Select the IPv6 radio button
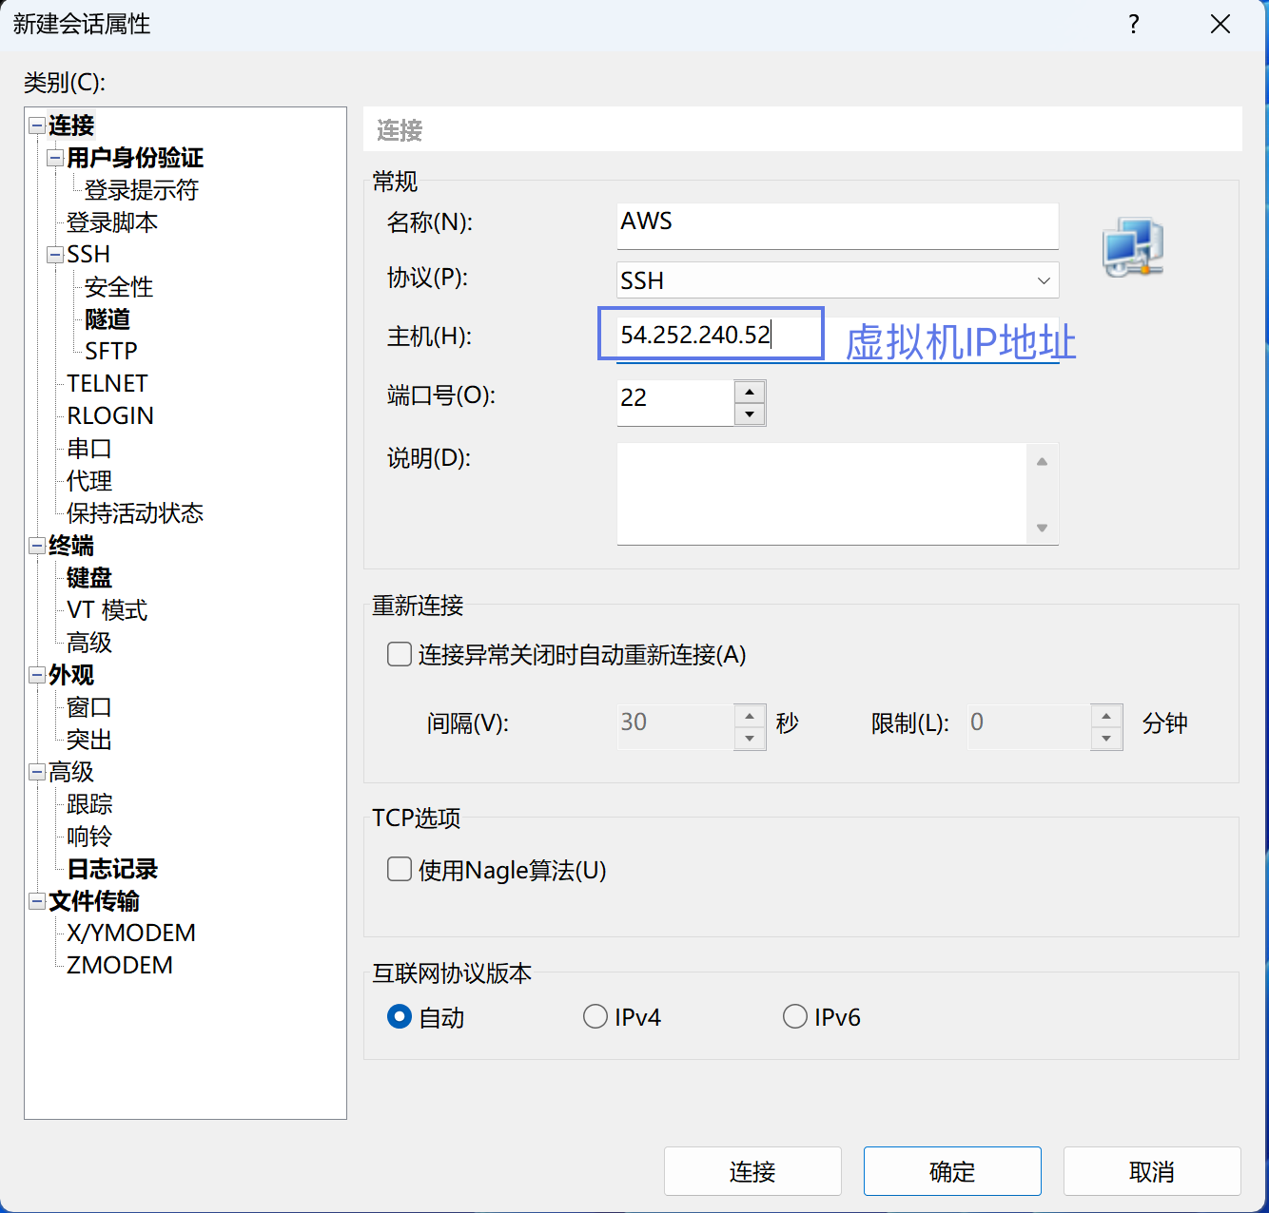The width and height of the screenshot is (1269, 1213). 795,1016
